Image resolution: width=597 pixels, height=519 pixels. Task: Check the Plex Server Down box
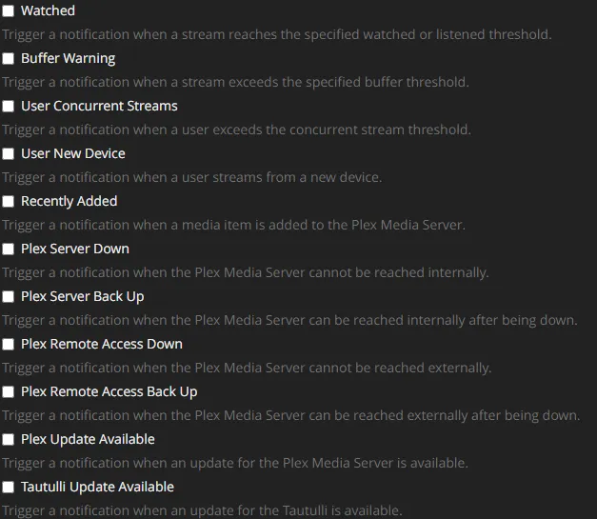(x=9, y=249)
